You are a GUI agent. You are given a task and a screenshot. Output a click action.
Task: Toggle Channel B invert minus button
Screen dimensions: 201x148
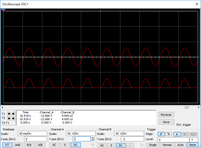pos(130,145)
